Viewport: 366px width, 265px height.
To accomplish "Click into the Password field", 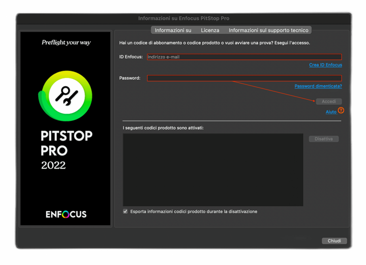I will [x=244, y=78].
